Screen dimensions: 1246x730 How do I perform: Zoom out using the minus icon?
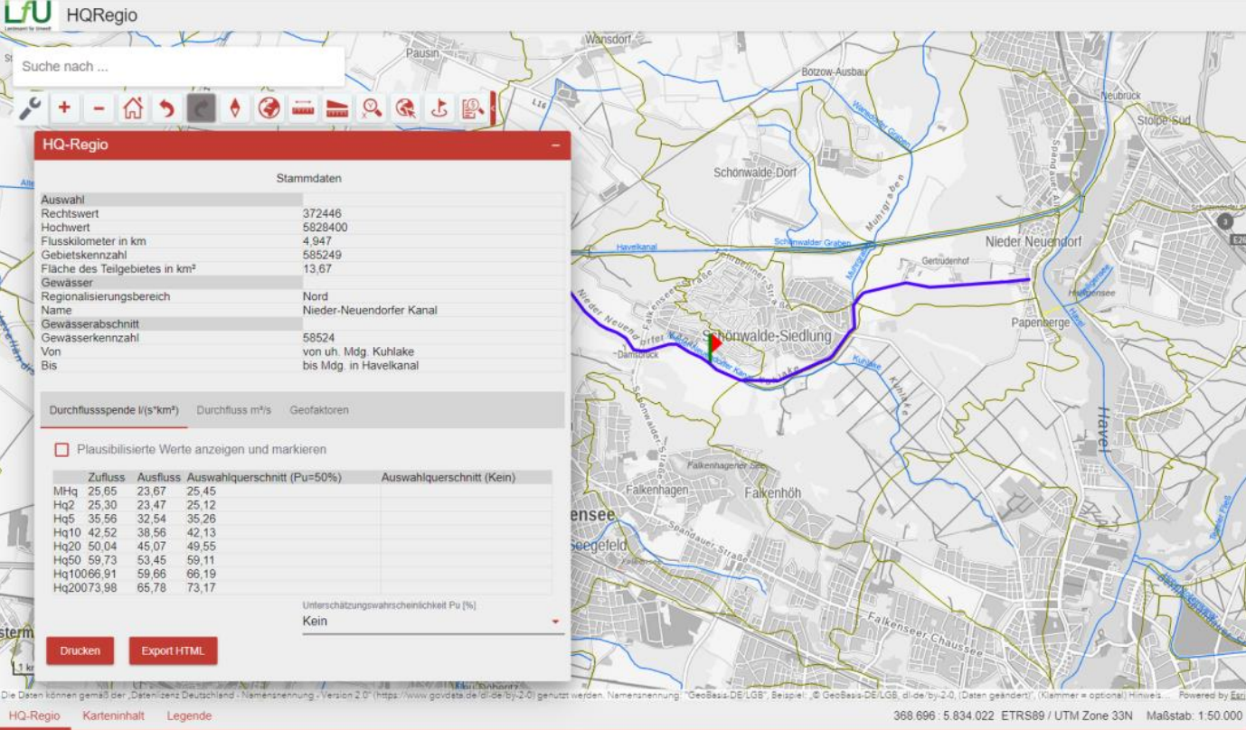coord(96,108)
